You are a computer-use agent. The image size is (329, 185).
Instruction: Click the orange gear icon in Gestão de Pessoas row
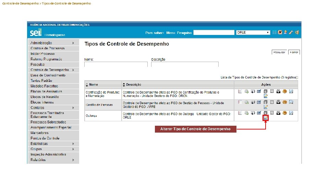(285, 102)
